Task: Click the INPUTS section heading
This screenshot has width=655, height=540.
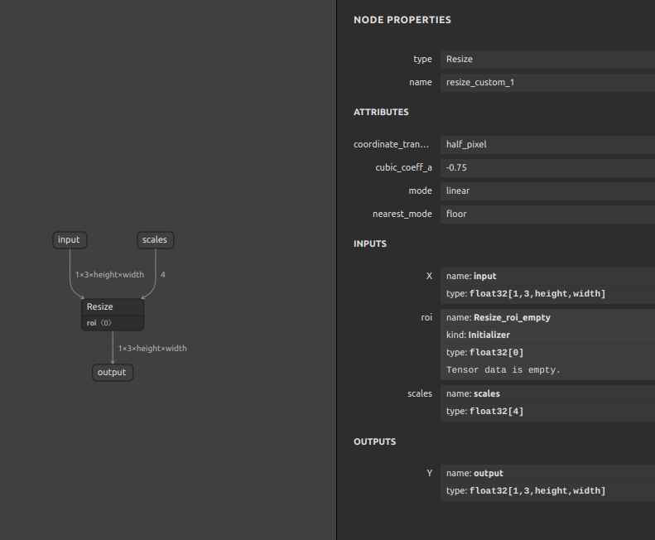Action: pyautogui.click(x=370, y=243)
